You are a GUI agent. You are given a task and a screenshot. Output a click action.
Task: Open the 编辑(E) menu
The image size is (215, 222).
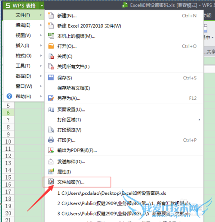(24, 25)
